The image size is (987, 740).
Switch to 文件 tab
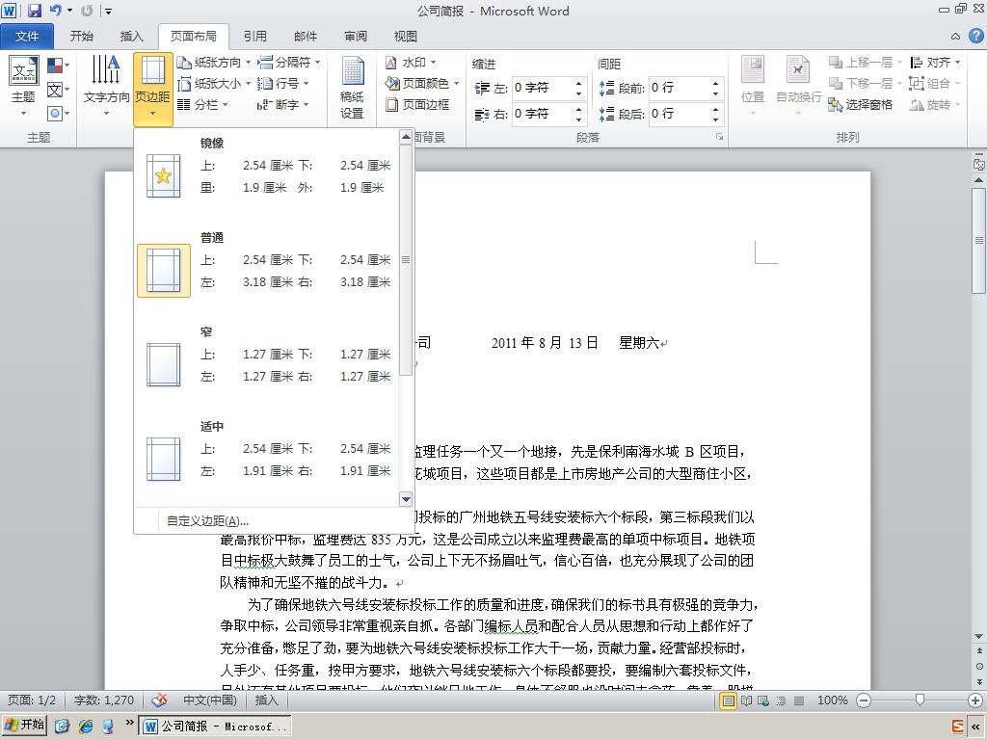pos(27,37)
